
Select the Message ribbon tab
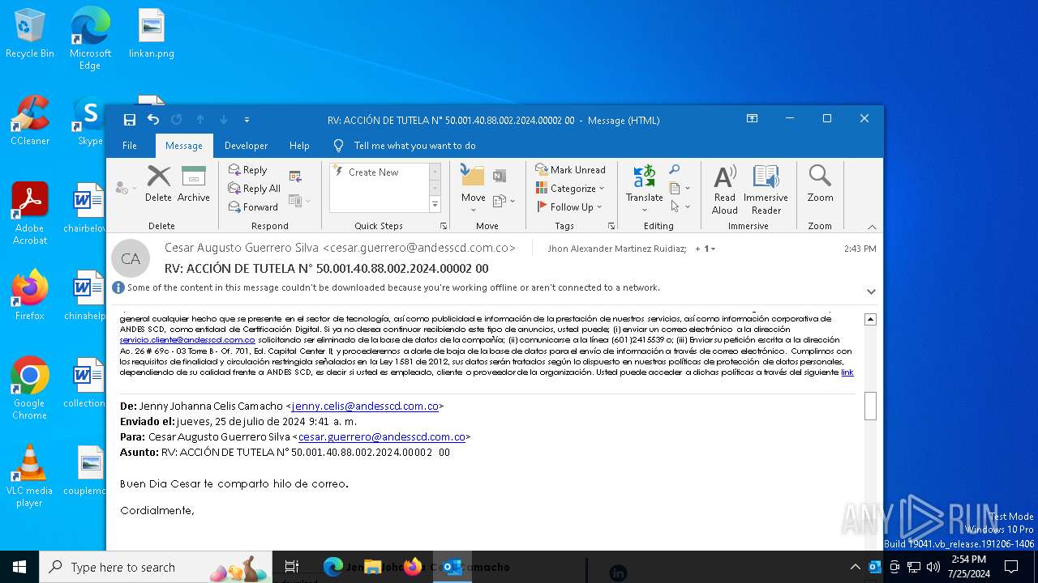184,146
